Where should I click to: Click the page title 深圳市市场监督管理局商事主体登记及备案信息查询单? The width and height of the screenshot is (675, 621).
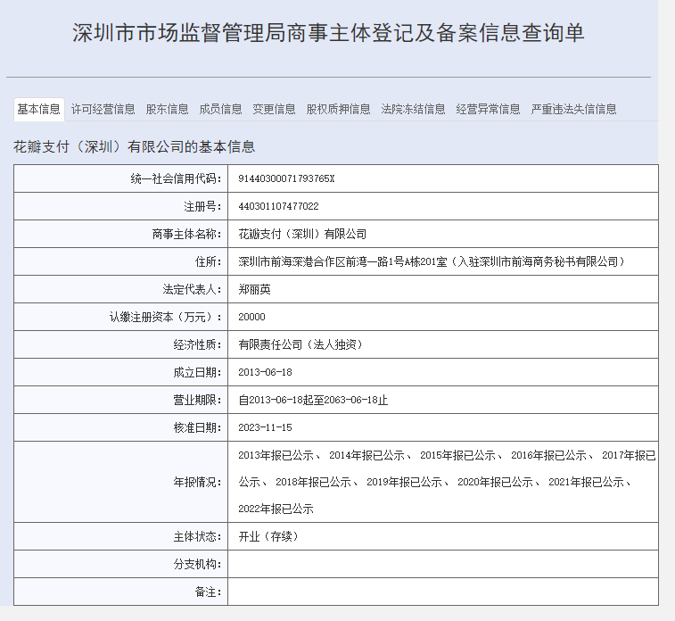(x=328, y=33)
